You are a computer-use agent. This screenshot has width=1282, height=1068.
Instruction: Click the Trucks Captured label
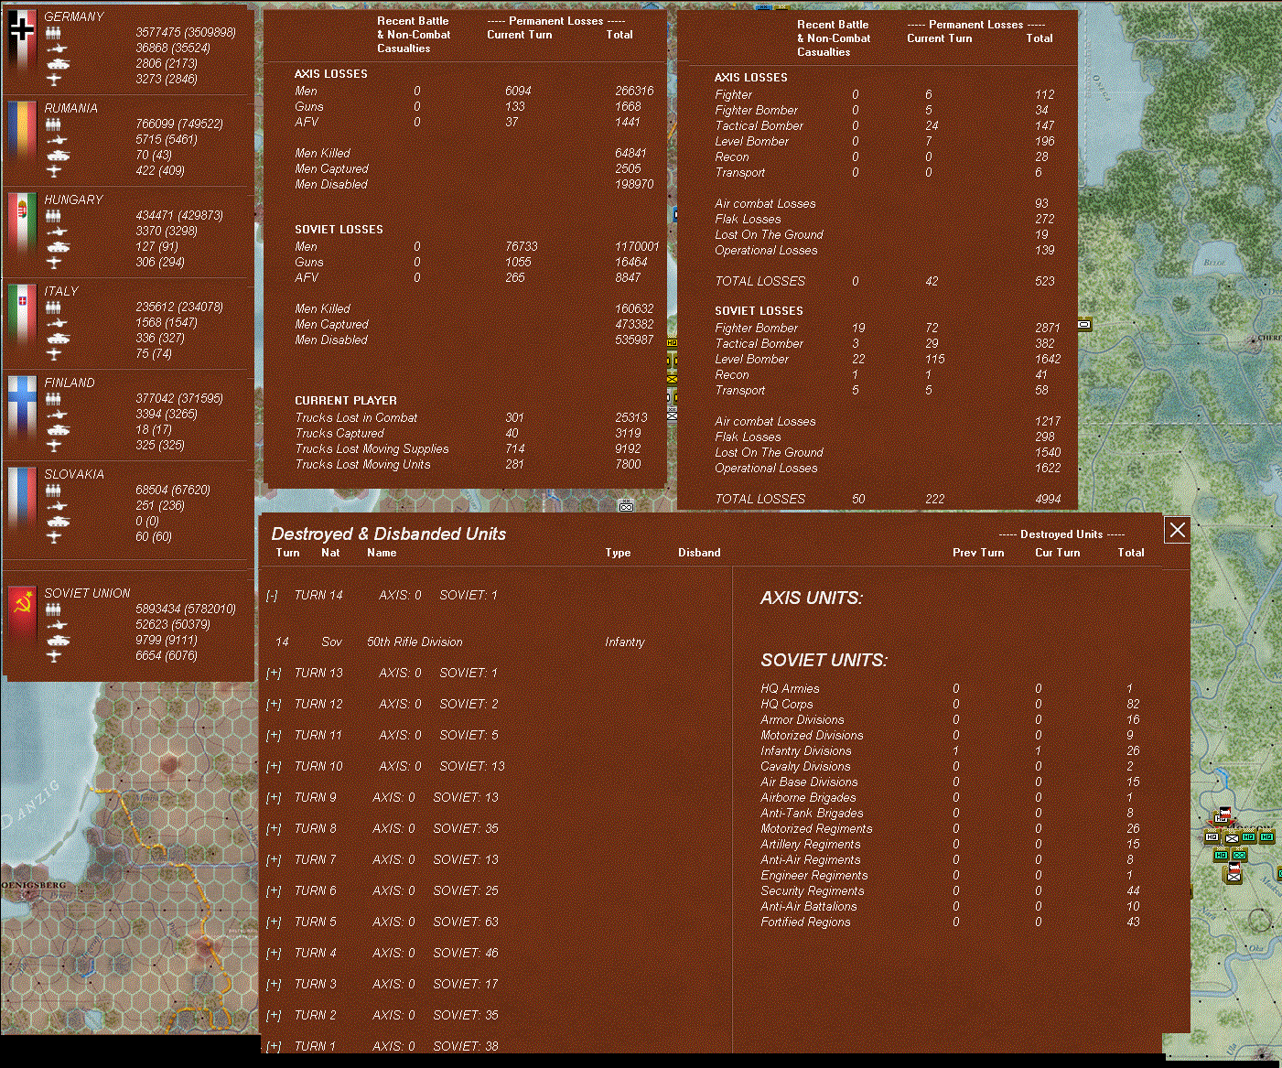pyautogui.click(x=339, y=434)
